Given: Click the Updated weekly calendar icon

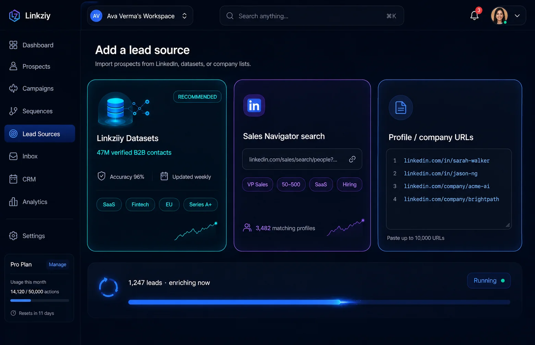Looking at the screenshot, I should point(164,176).
